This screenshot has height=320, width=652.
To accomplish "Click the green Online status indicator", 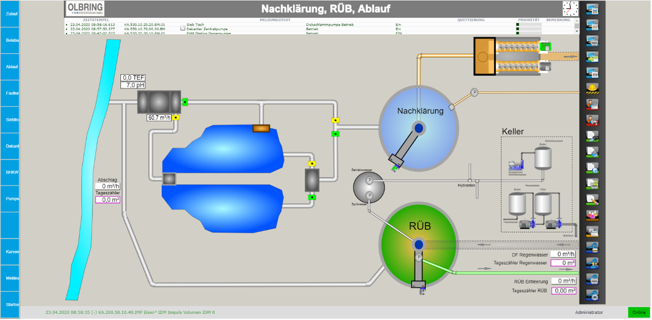I will point(639,312).
